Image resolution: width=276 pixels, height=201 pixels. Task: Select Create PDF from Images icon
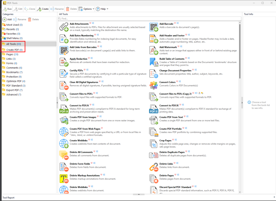(64, 120)
